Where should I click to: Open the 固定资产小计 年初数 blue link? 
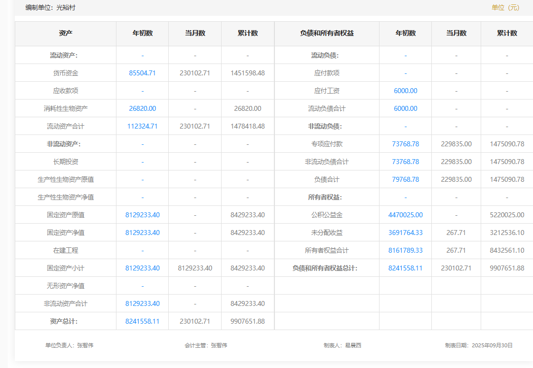click(142, 268)
